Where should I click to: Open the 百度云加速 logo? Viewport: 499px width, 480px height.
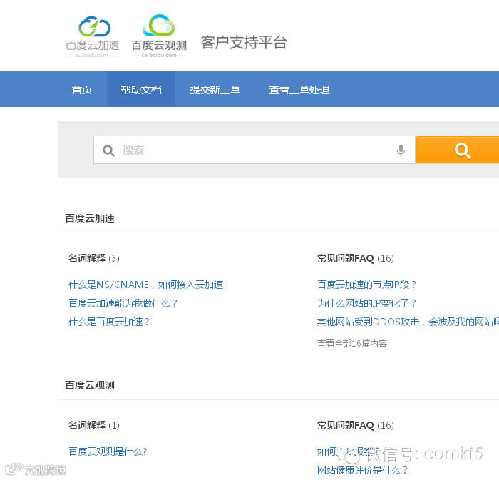[x=92, y=36]
